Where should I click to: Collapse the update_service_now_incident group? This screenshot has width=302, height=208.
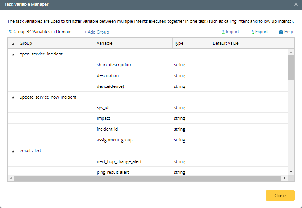[x=13, y=97]
